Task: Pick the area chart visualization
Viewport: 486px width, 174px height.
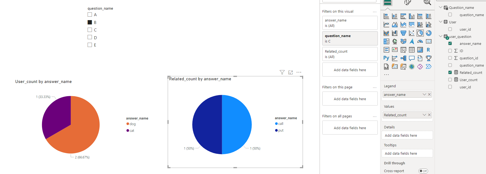Action: (x=395, y=25)
